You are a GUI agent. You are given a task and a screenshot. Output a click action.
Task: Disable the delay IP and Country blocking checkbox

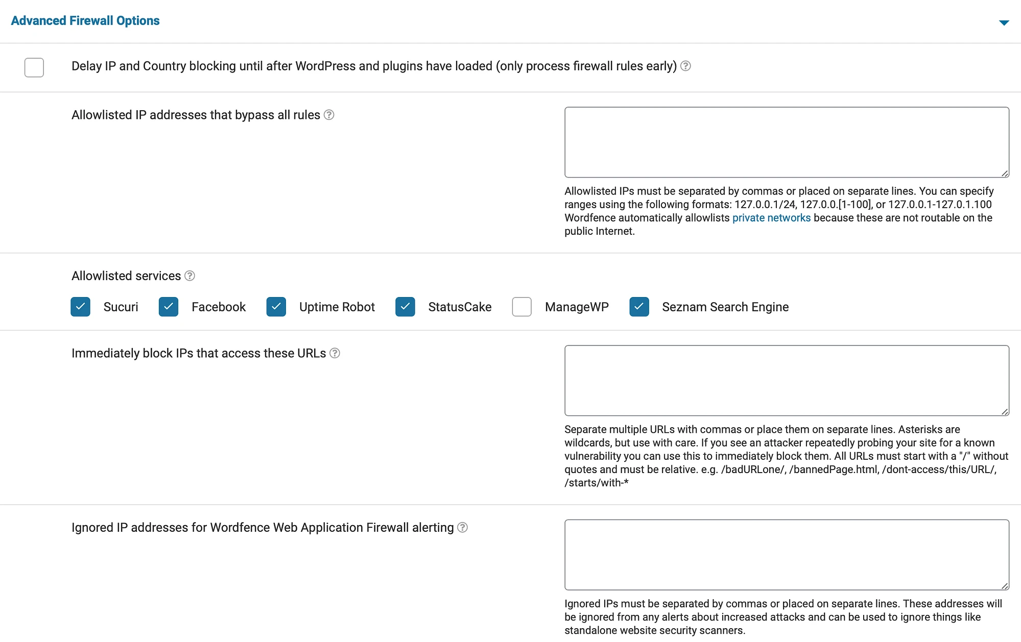33,67
